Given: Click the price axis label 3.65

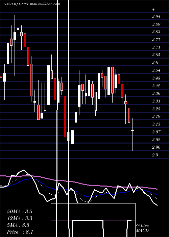Looking at the screenshot, I should [x=156, y=55].
